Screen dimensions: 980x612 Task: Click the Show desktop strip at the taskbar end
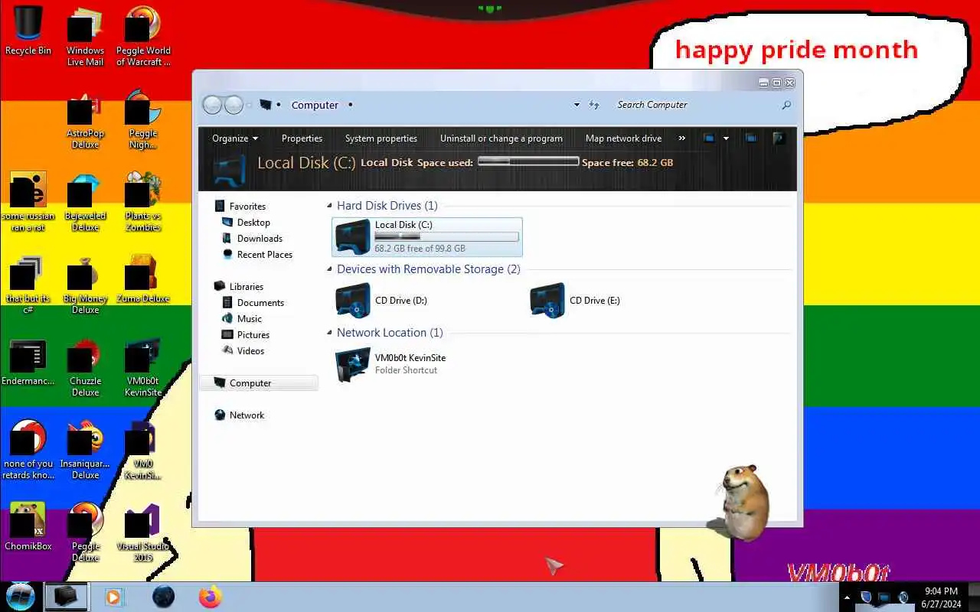pyautogui.click(x=975, y=597)
